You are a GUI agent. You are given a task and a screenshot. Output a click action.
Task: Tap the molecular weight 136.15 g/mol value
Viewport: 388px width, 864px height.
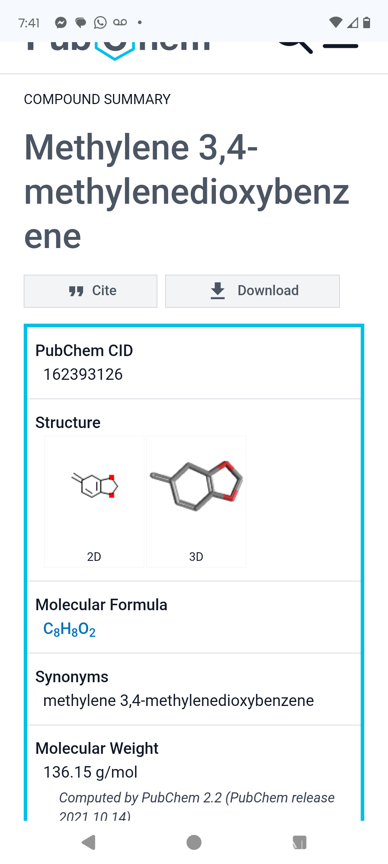click(x=90, y=772)
